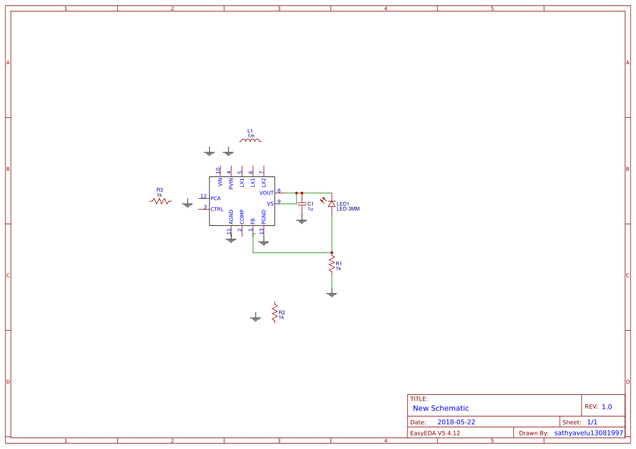The height and width of the screenshot is (449, 636).
Task: Select the "FB" pin label
Action: (252, 222)
